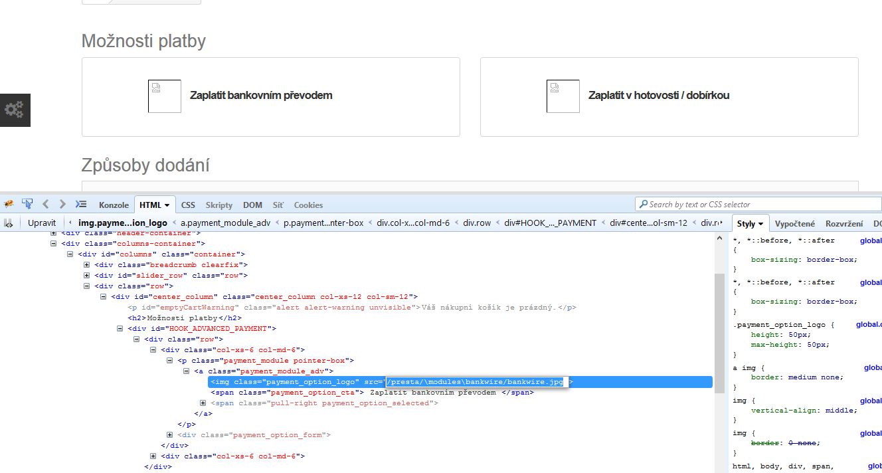Expand the collapsed col-xs-6 col-md-6 div
Screen dimensions: 882x473
pos(154,456)
